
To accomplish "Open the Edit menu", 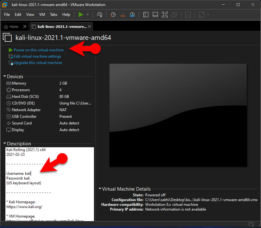I will [18, 15].
